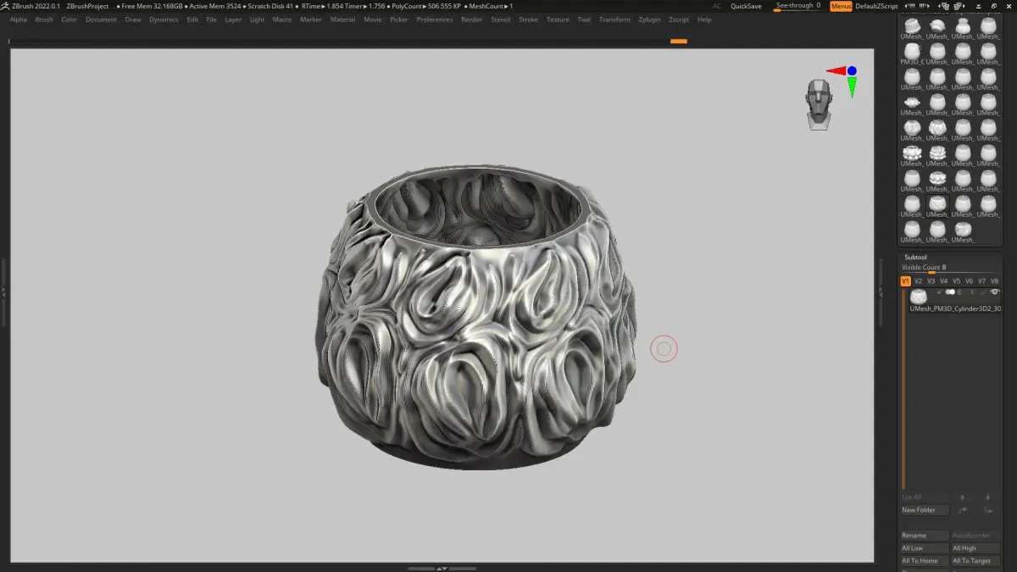This screenshot has height=572, width=1017.
Task: Pick the PM3D_C tool thumbnail
Action: (912, 55)
